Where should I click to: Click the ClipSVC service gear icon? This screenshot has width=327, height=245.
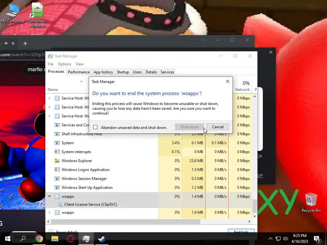[60, 204]
